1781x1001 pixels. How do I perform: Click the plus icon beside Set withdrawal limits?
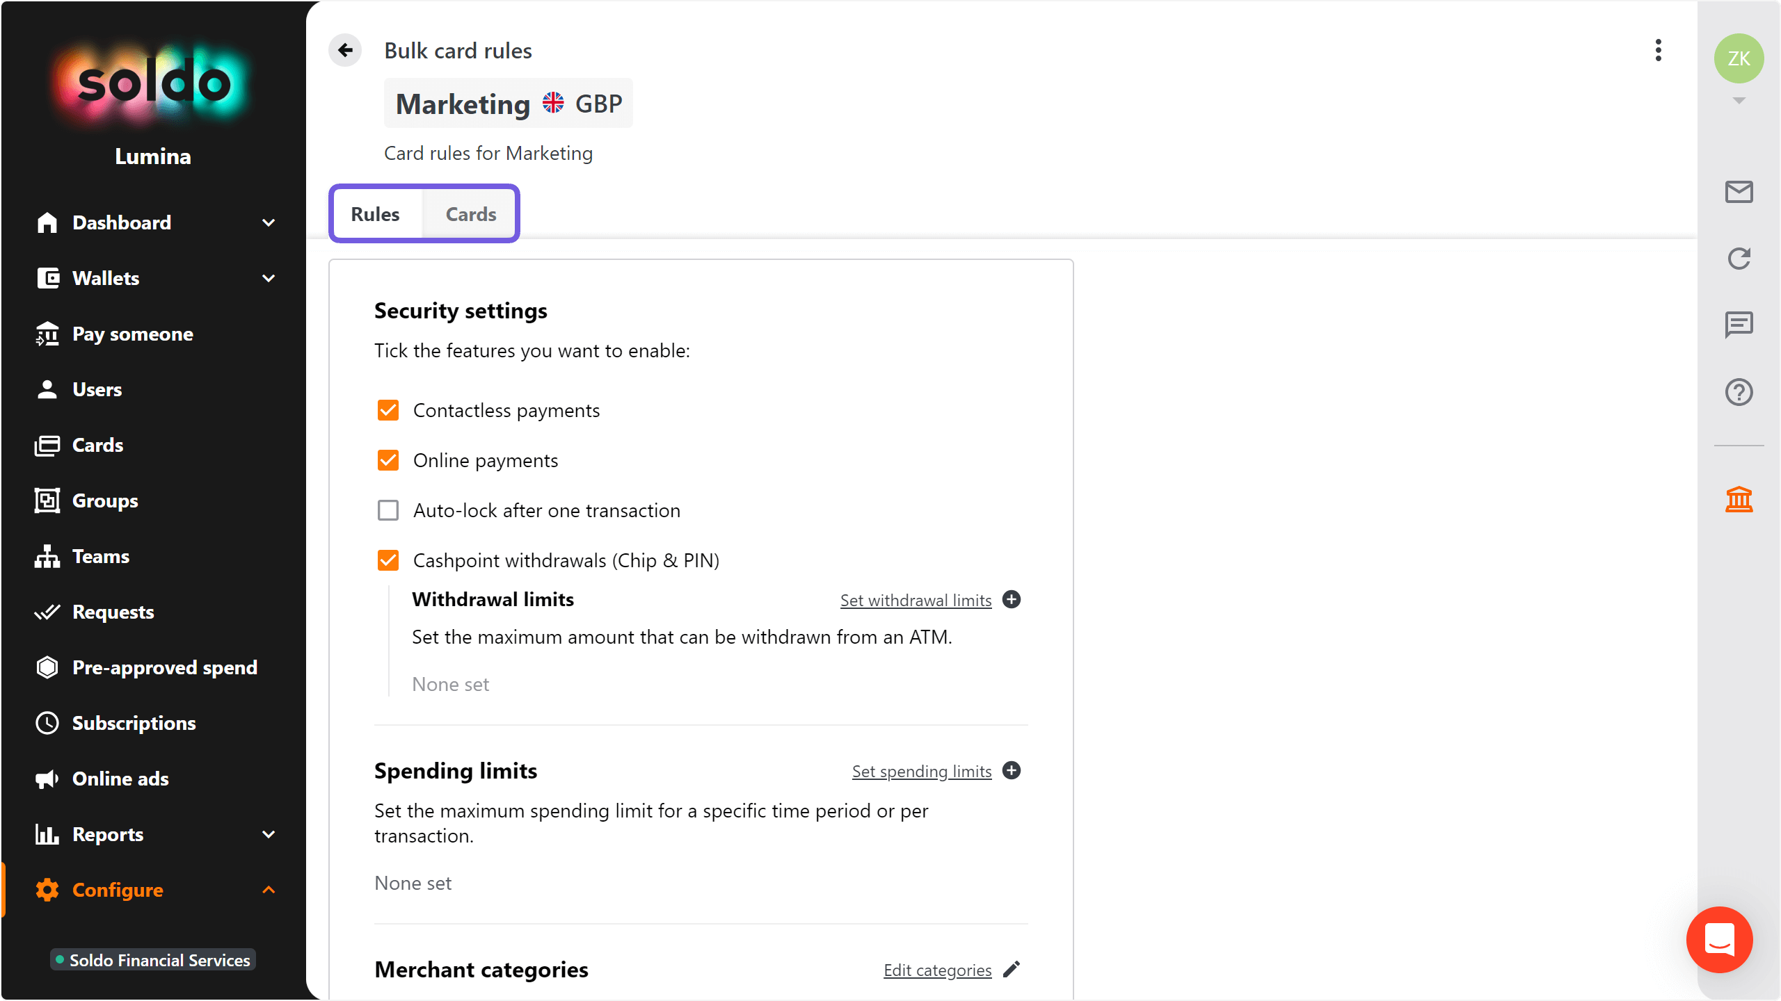(1012, 599)
